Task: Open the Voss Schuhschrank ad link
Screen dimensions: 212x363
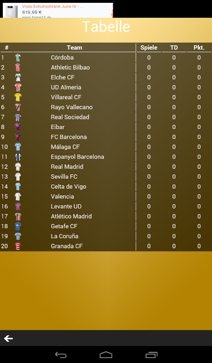Action: 53,6
